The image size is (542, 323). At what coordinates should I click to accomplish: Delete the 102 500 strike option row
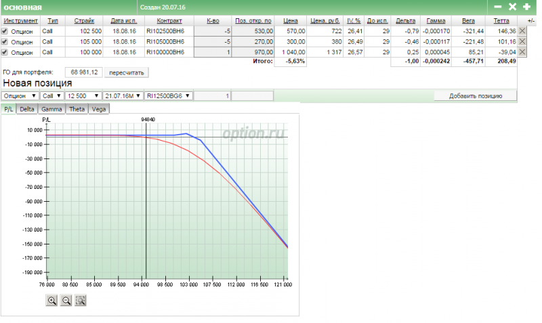click(522, 31)
